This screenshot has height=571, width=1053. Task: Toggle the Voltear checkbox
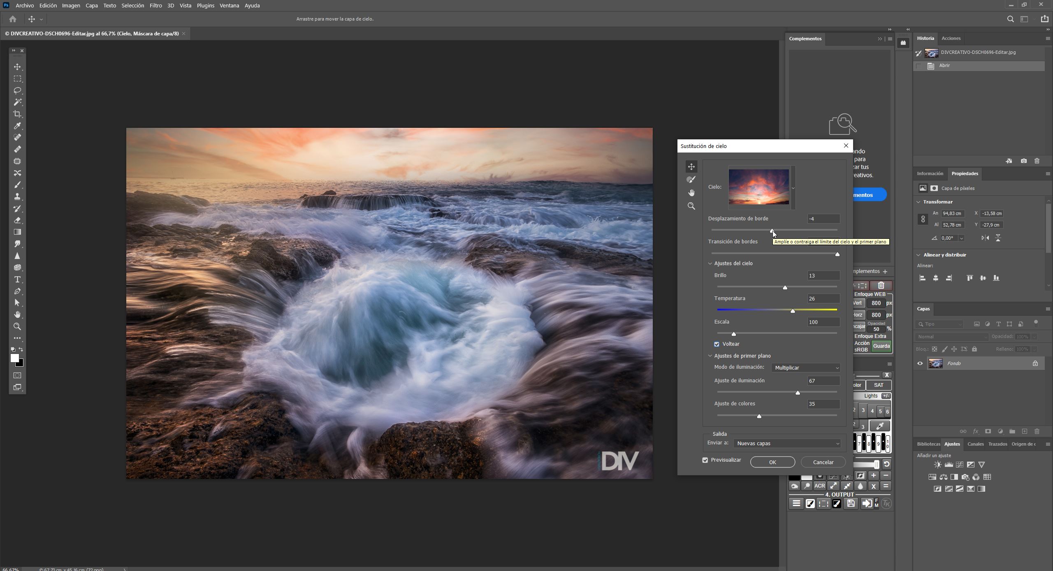[717, 344]
